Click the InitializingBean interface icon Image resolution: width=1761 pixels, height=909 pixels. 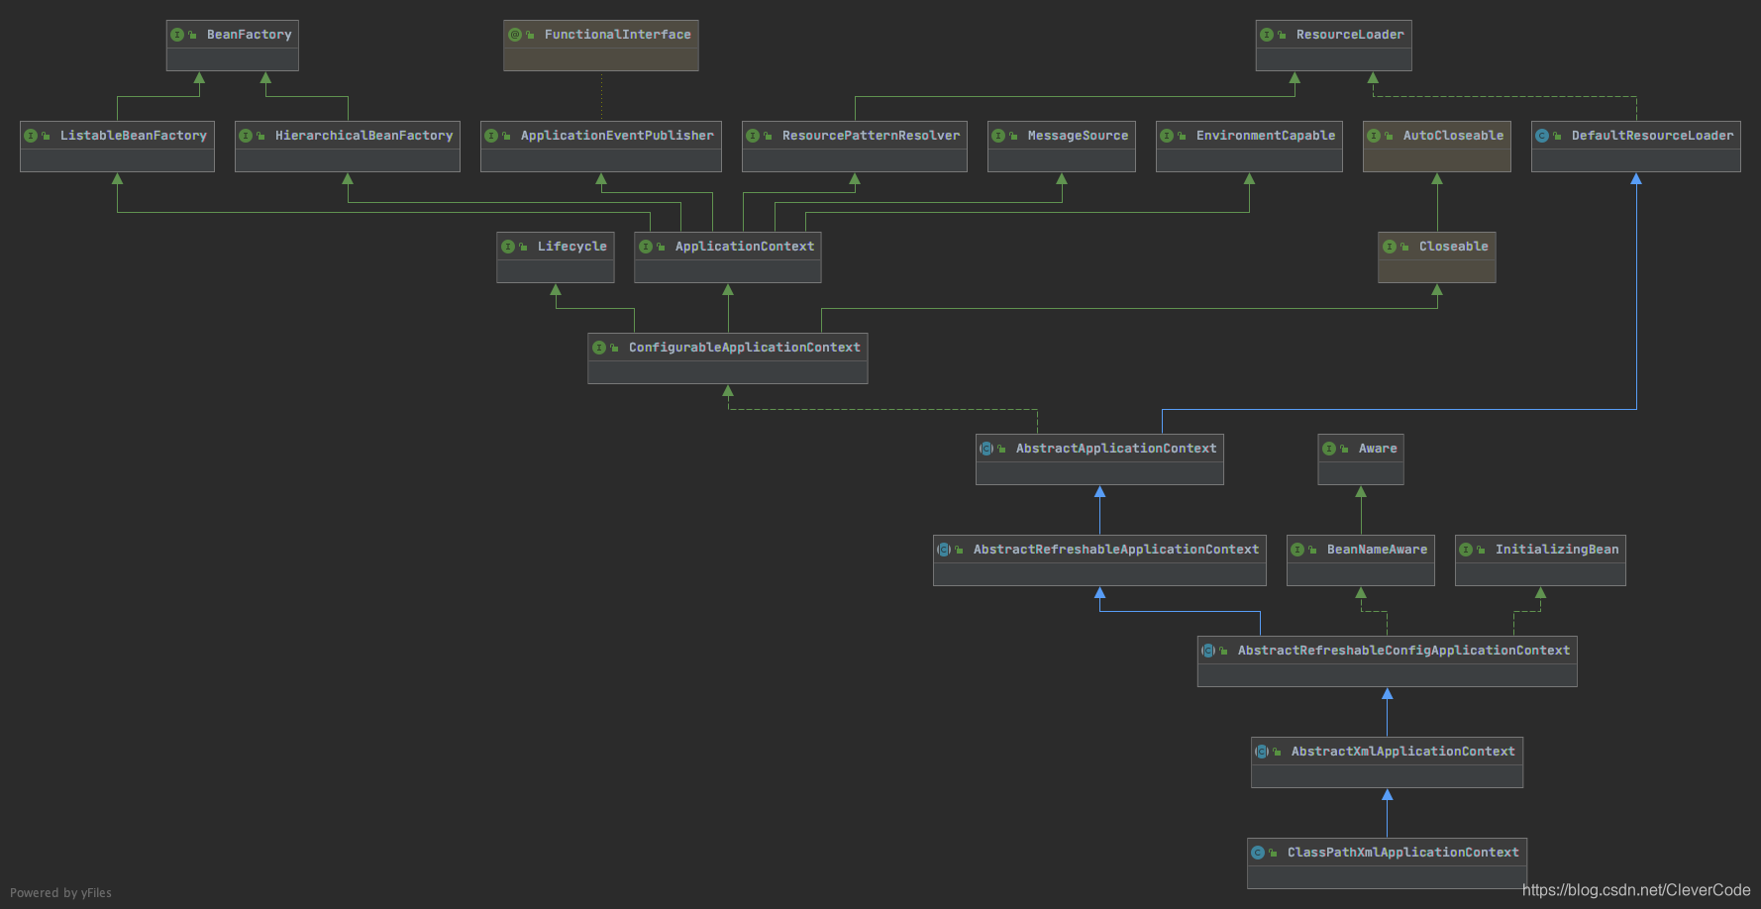click(1466, 550)
